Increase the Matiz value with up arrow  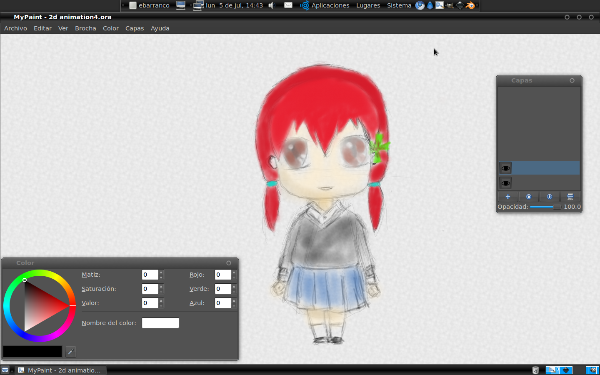click(x=161, y=272)
